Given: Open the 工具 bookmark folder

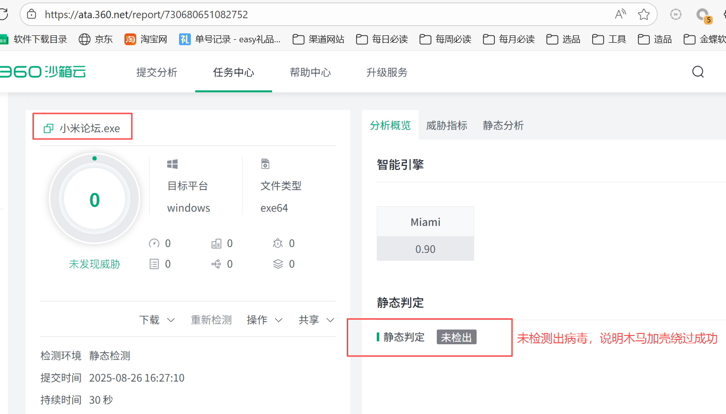Looking at the screenshot, I should (x=609, y=39).
